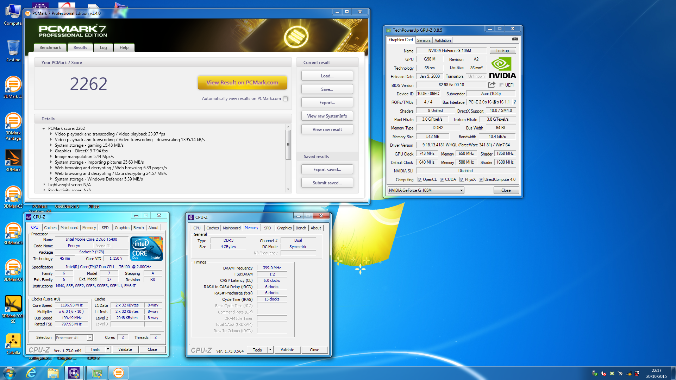Click the GPU-Z screenshot camera icon

(515, 39)
